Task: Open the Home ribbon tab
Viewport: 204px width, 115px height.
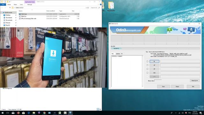Action: (9, 4)
